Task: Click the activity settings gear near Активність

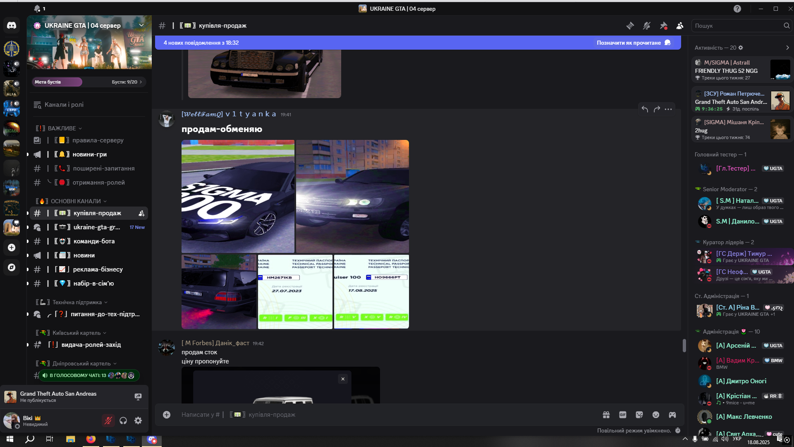Action: (x=741, y=48)
